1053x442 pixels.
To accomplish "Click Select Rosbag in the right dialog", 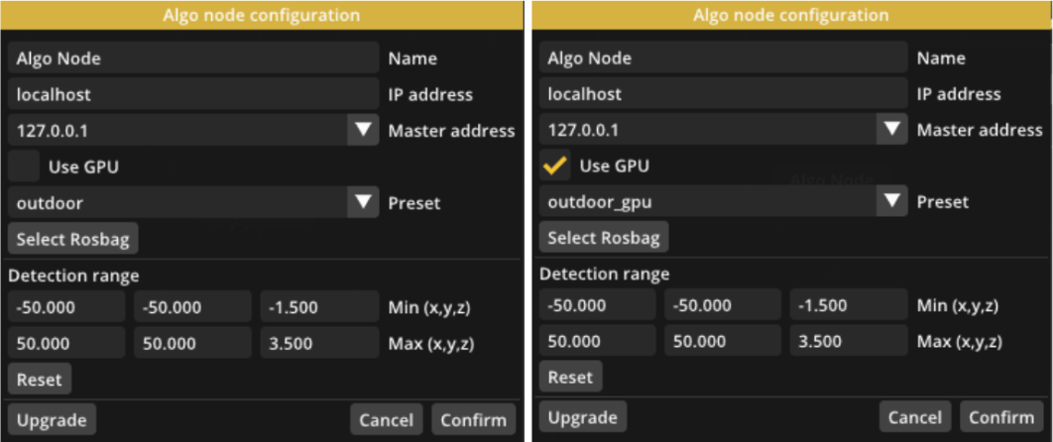I will tap(604, 238).
